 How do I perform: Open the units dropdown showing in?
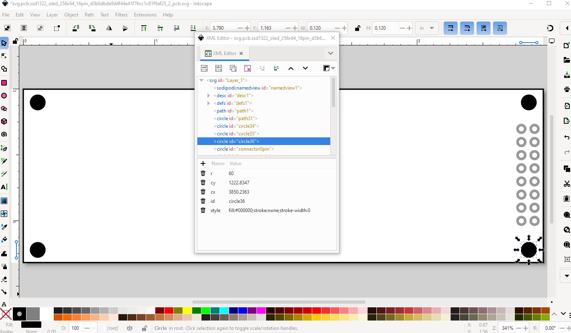click(x=427, y=28)
